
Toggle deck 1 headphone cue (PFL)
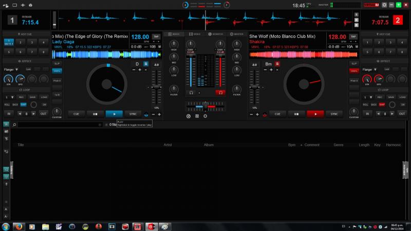[x=191, y=92]
